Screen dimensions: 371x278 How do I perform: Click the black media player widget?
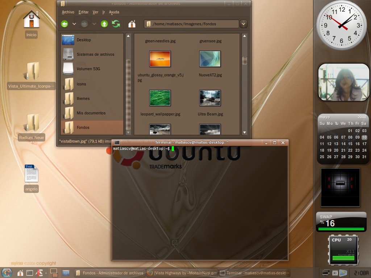tap(340, 187)
